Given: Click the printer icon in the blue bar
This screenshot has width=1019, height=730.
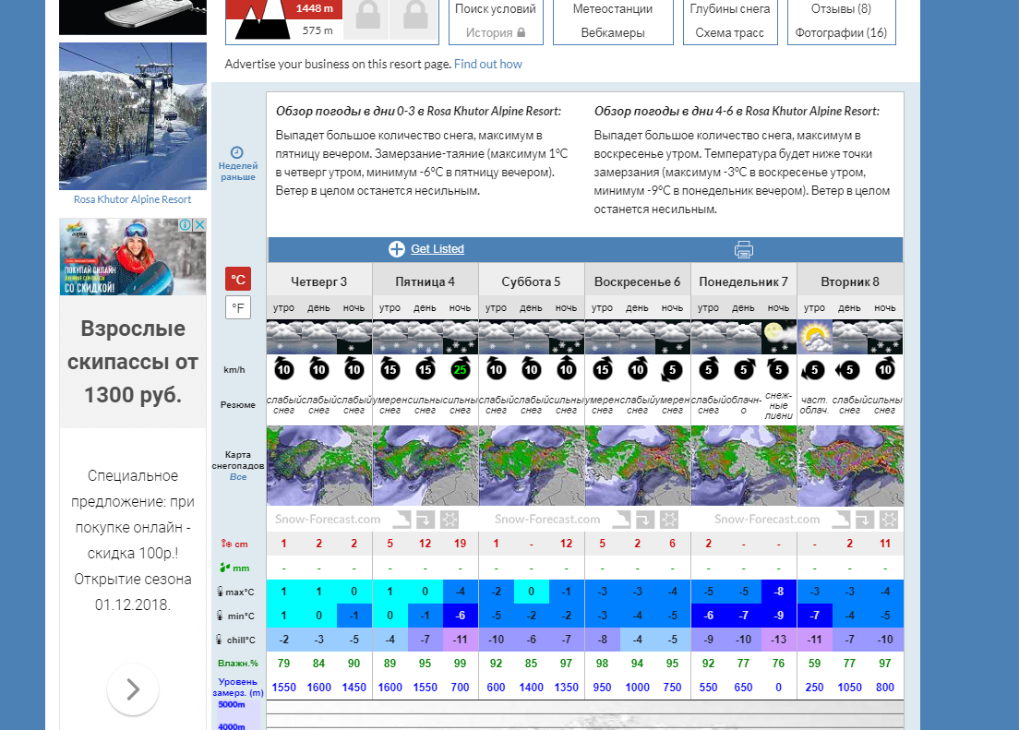Looking at the screenshot, I should tap(743, 249).
